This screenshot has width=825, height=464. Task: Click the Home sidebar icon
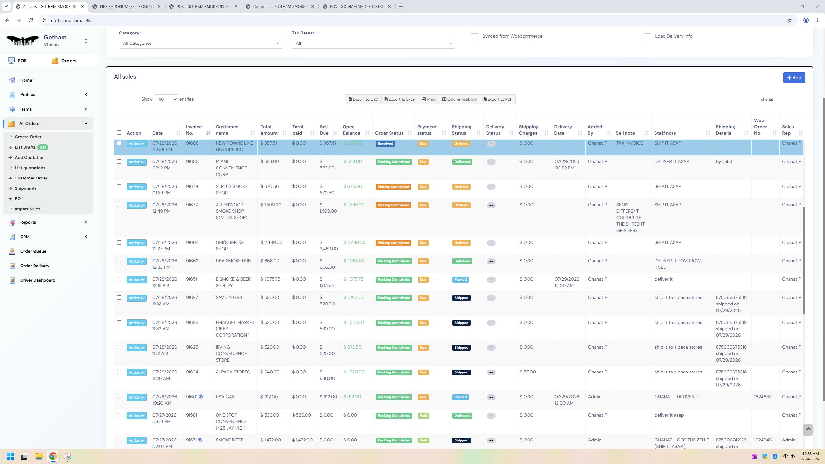(x=12, y=80)
